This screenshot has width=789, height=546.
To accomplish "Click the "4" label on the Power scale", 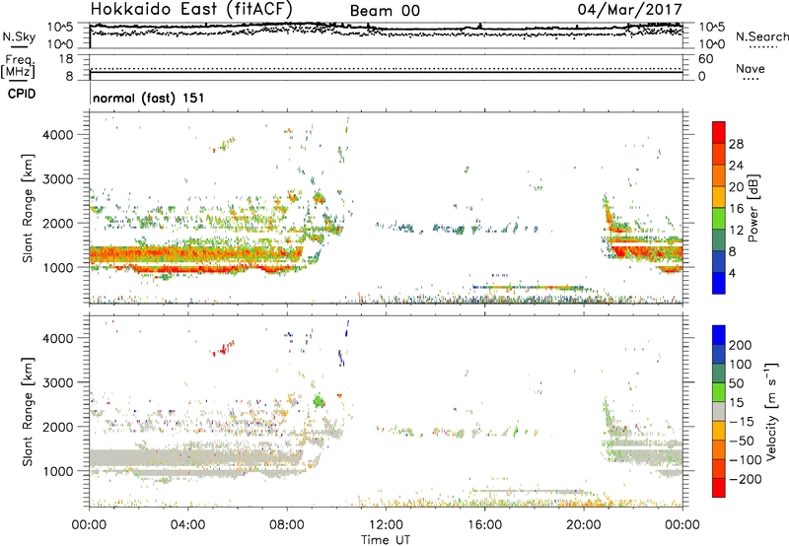I will pyautogui.click(x=732, y=273).
